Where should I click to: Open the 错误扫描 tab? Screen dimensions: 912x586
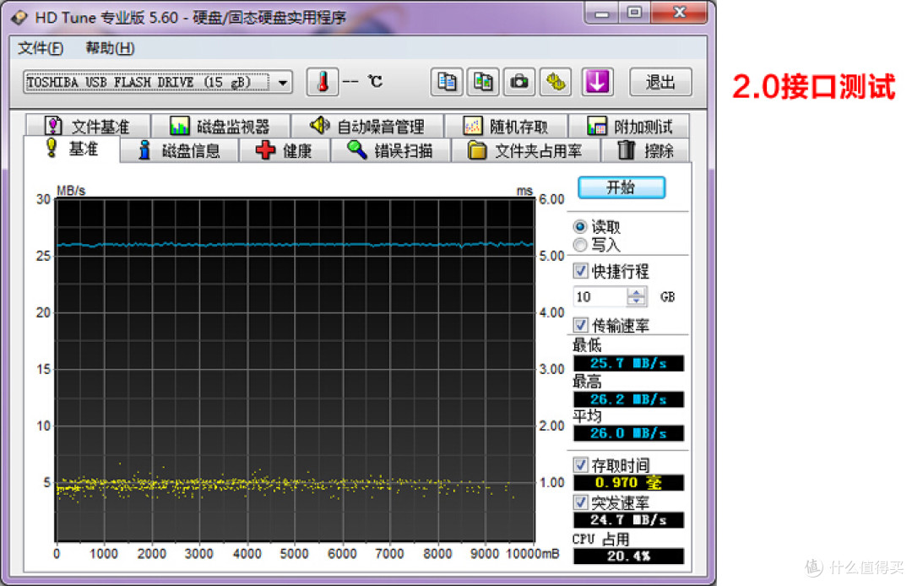coord(390,150)
